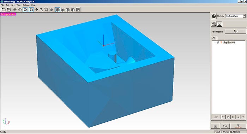
Task: Click the edit process (leaf-shaped) button
Action: coord(216,117)
